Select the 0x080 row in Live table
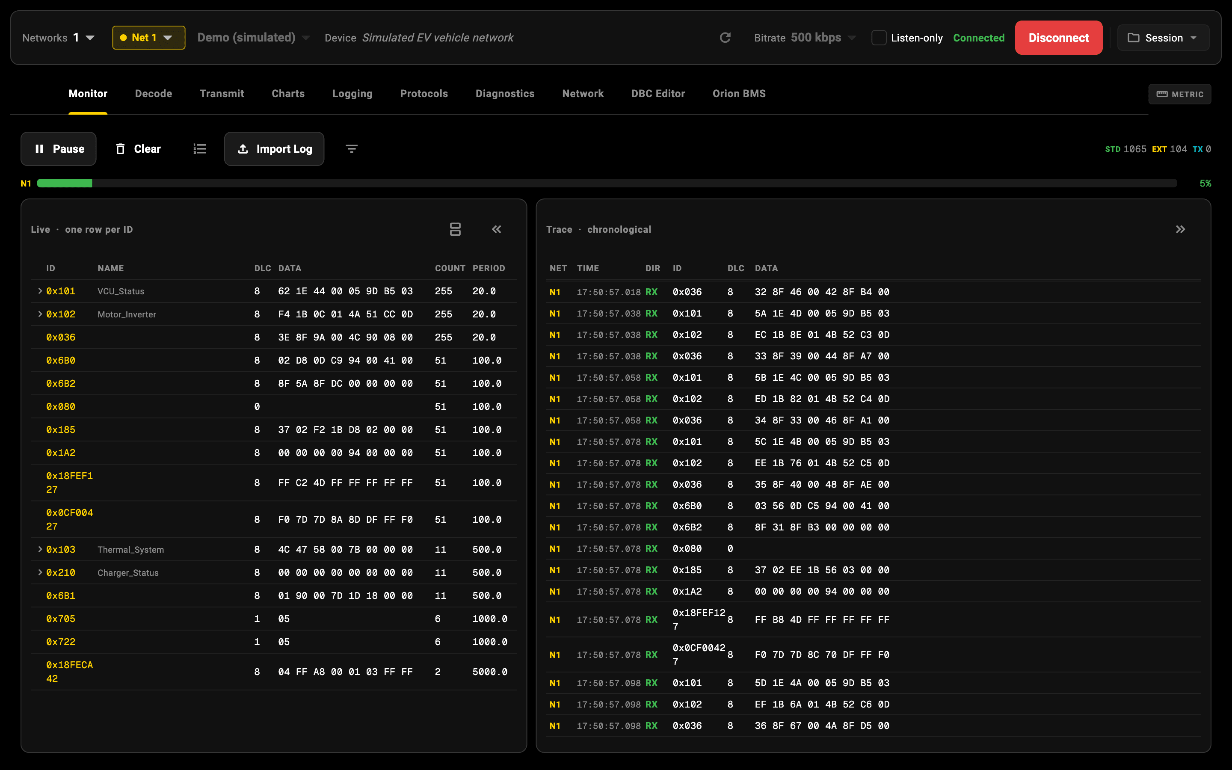This screenshot has width=1232, height=770. tap(274, 406)
